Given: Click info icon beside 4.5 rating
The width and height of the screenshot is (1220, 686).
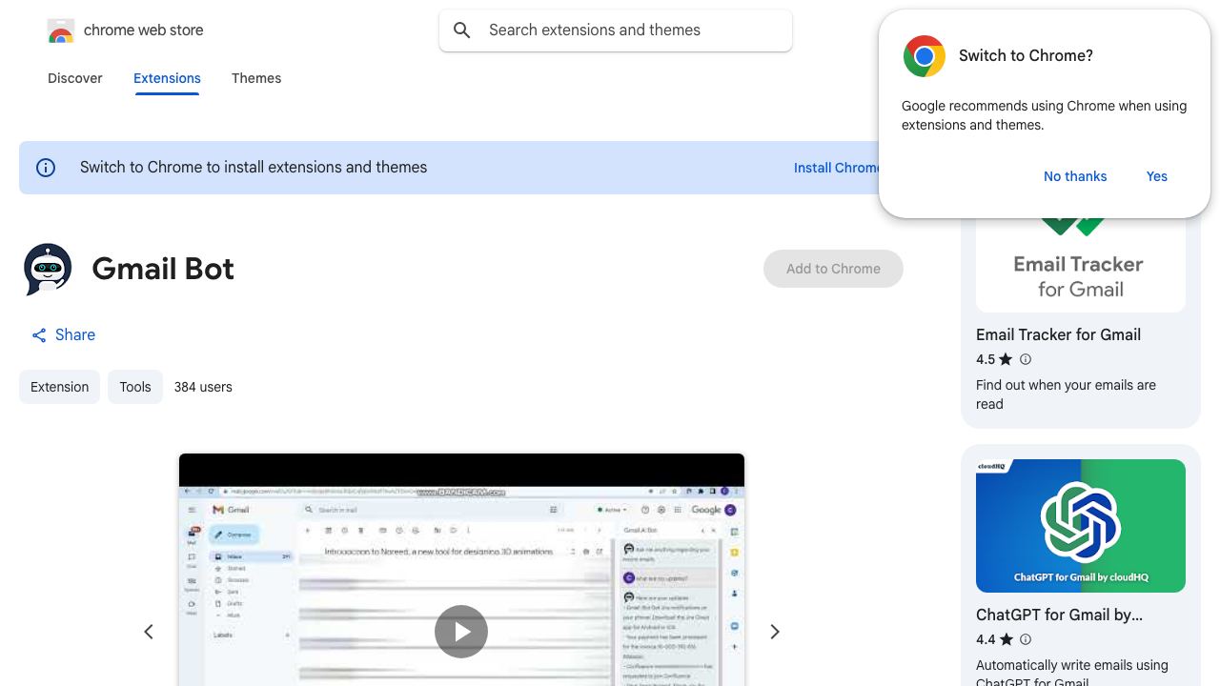Looking at the screenshot, I should click(1026, 359).
